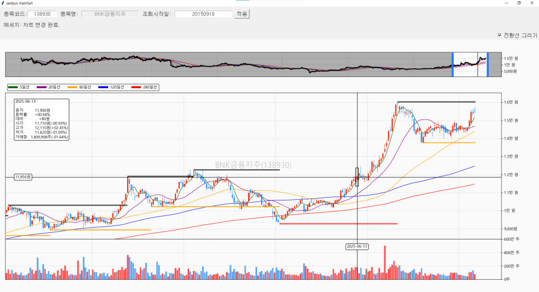Toggle the 전환선 그리기 checkbox
This screenshot has height=292, width=539.
pos(499,35)
